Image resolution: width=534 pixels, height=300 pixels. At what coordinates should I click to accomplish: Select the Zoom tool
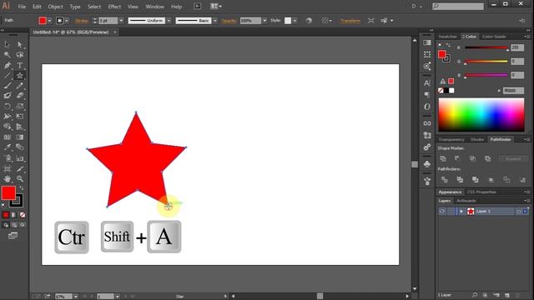point(20,178)
